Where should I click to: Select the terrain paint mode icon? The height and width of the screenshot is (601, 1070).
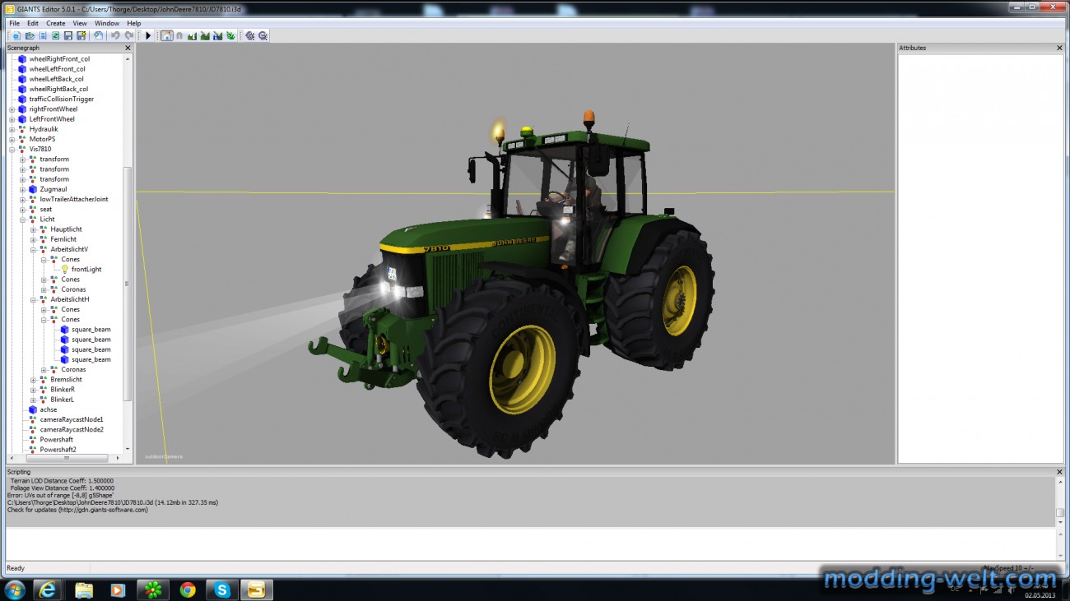205,35
